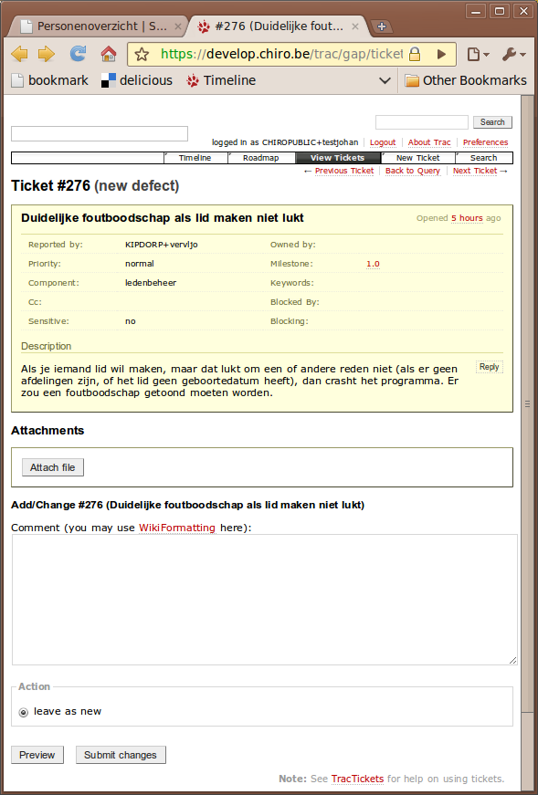Image resolution: width=538 pixels, height=795 pixels.
Task: Click the Logout link
Action: click(382, 142)
